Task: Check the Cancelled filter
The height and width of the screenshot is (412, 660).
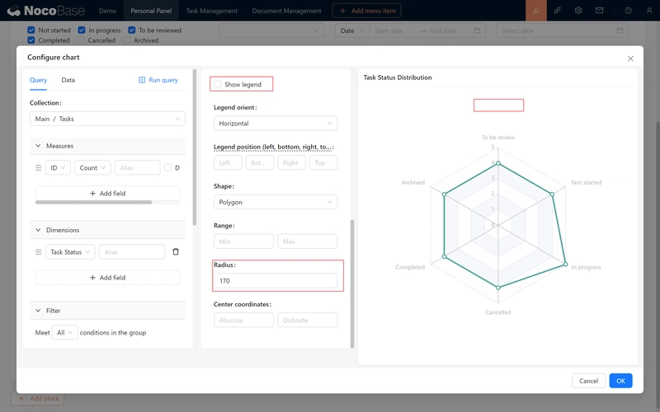Action: 80,40
